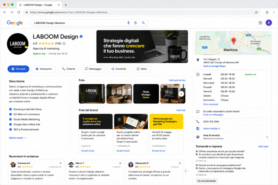Open Google Lens image search icon
278x185 pixels.
click(136, 23)
